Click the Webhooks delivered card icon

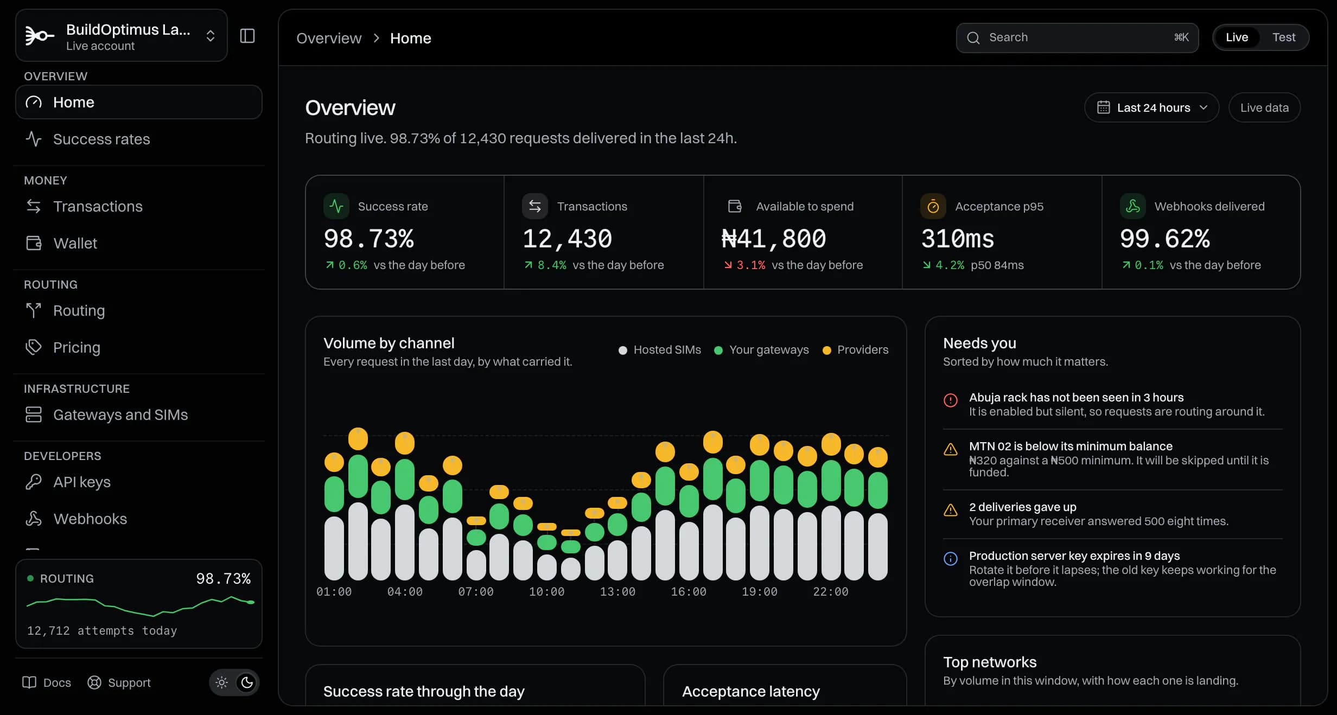(x=1133, y=206)
